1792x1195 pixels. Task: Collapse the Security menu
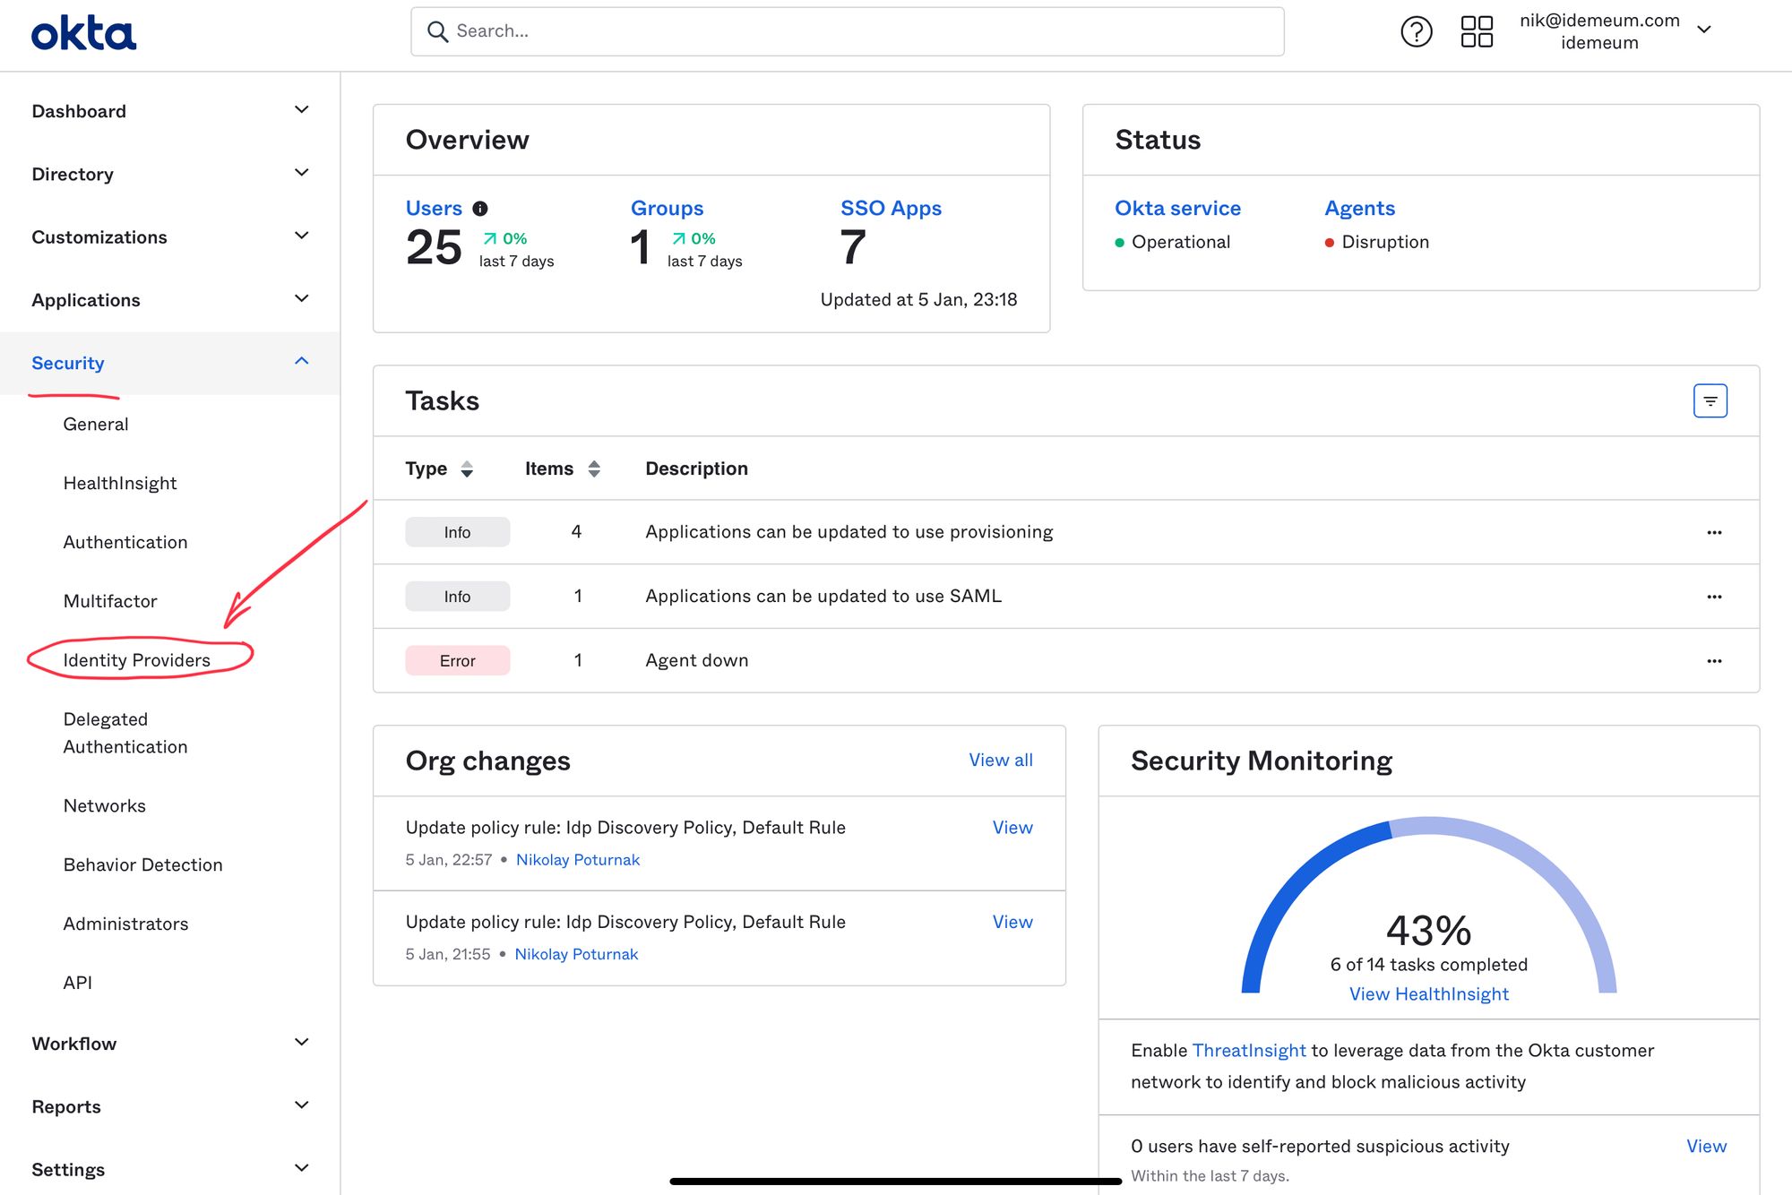coord(170,363)
